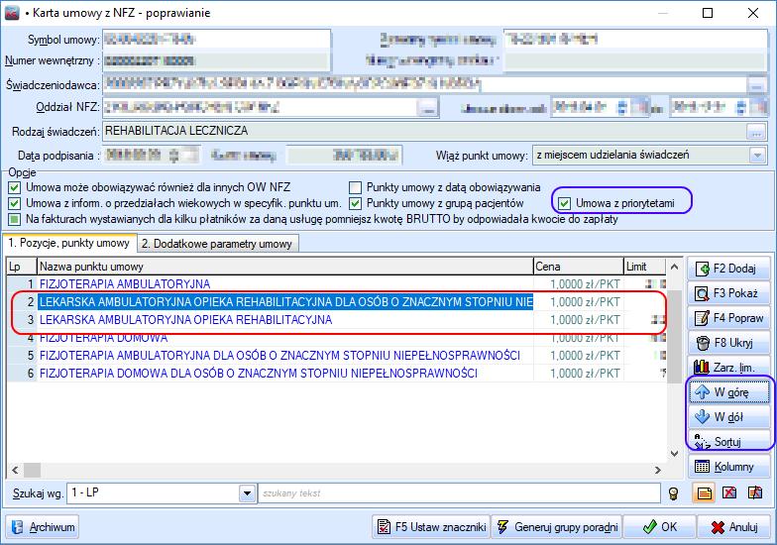Toggle 'Punkty umowy z grupą pacjentów' checkbox
This screenshot has height=545, width=777.
(355, 204)
